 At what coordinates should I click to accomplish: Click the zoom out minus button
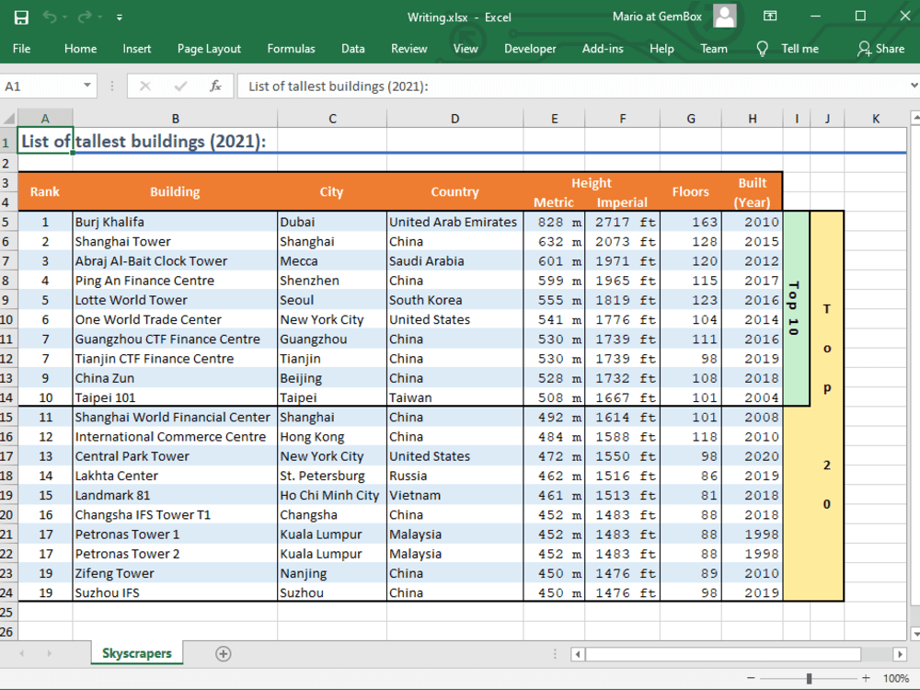pyautogui.click(x=751, y=678)
